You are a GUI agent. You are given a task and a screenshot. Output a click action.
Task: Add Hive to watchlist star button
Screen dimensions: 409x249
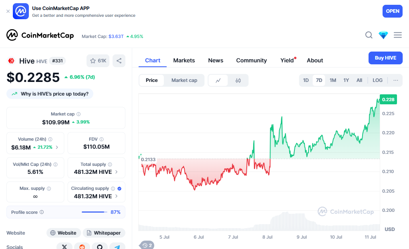[x=98, y=61]
